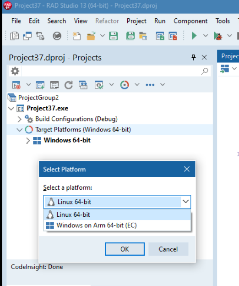Save the current file with Save icon

(113, 36)
